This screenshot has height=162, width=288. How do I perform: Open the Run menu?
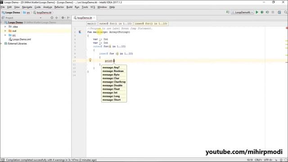click(x=77, y=7)
